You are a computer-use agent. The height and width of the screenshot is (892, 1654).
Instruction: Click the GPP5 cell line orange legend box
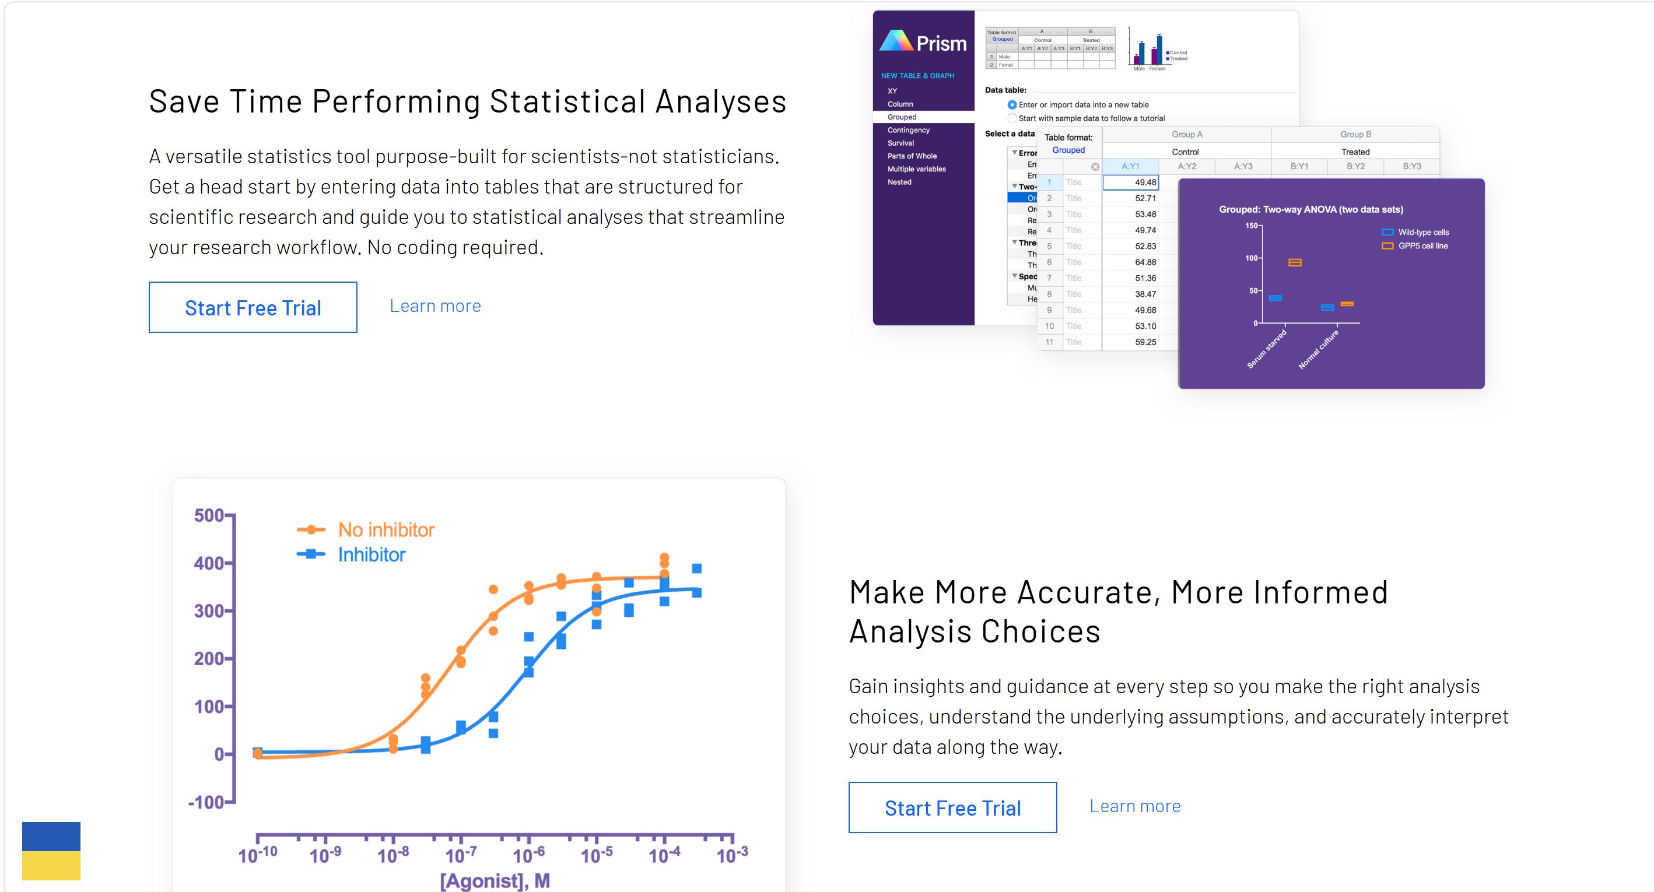point(1387,246)
